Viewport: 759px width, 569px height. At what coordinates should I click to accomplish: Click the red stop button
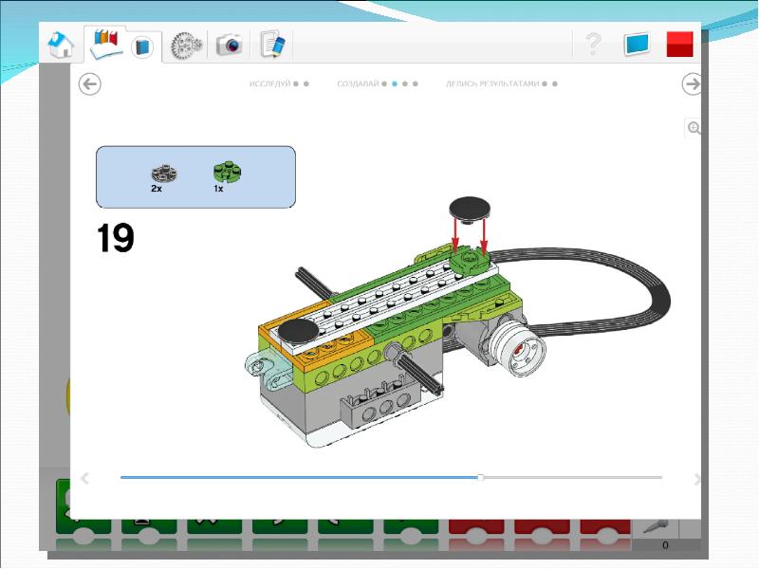(679, 44)
